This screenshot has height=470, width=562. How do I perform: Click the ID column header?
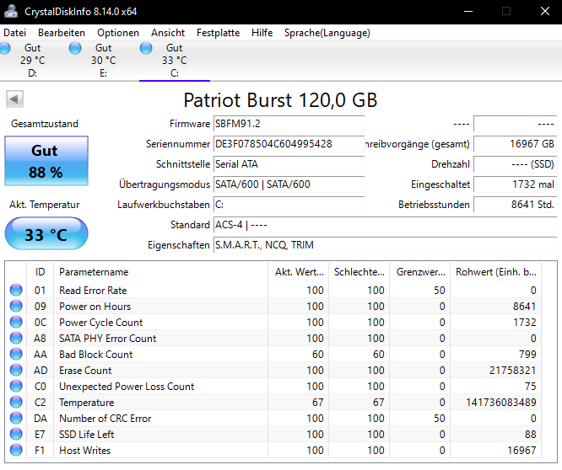pyautogui.click(x=41, y=272)
